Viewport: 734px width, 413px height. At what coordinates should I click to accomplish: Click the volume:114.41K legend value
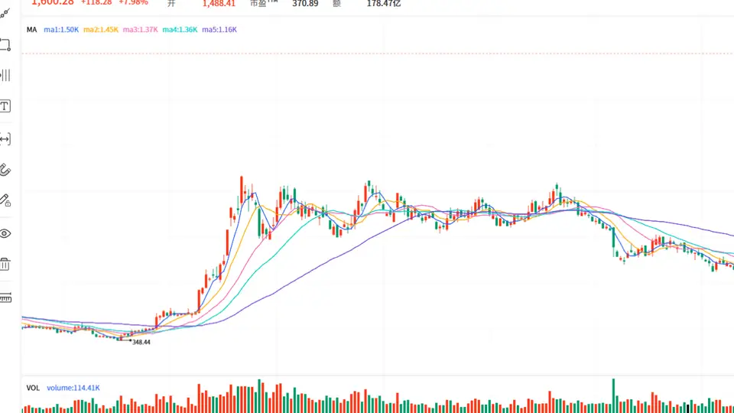73,388
